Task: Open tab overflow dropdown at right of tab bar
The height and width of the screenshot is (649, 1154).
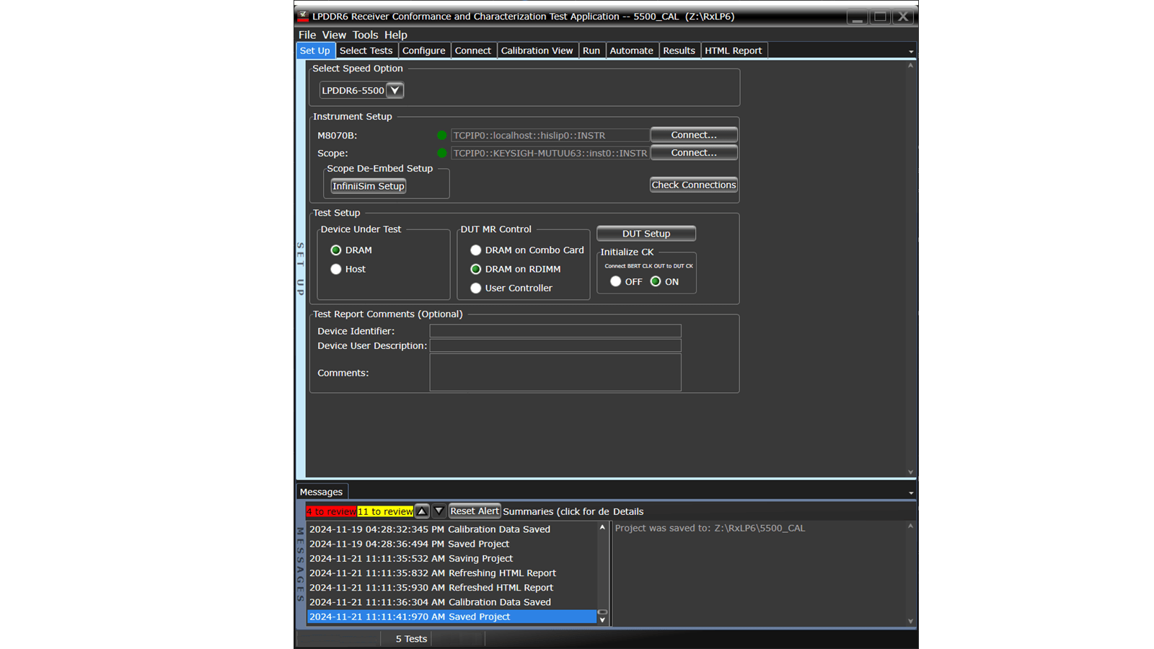Action: (910, 50)
